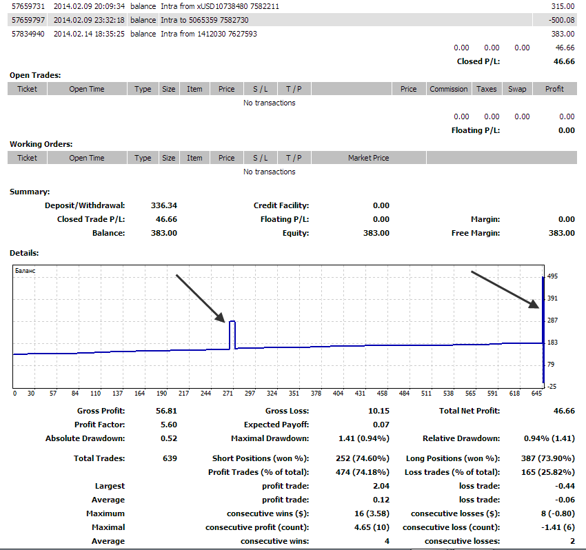Click the left arrow annotation in the chart
This screenshot has height=550, width=586.
point(200,298)
